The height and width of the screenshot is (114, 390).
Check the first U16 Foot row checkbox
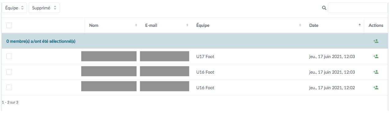tap(9, 72)
